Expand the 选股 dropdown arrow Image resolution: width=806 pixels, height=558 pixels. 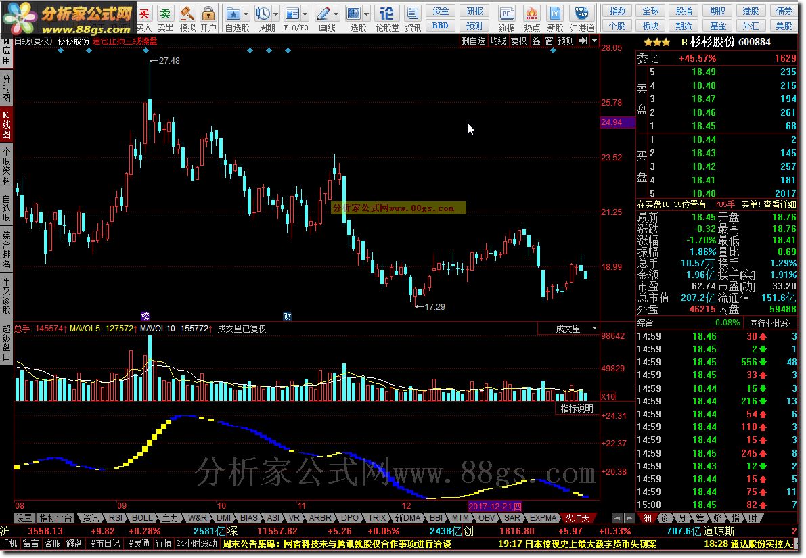coord(367,14)
